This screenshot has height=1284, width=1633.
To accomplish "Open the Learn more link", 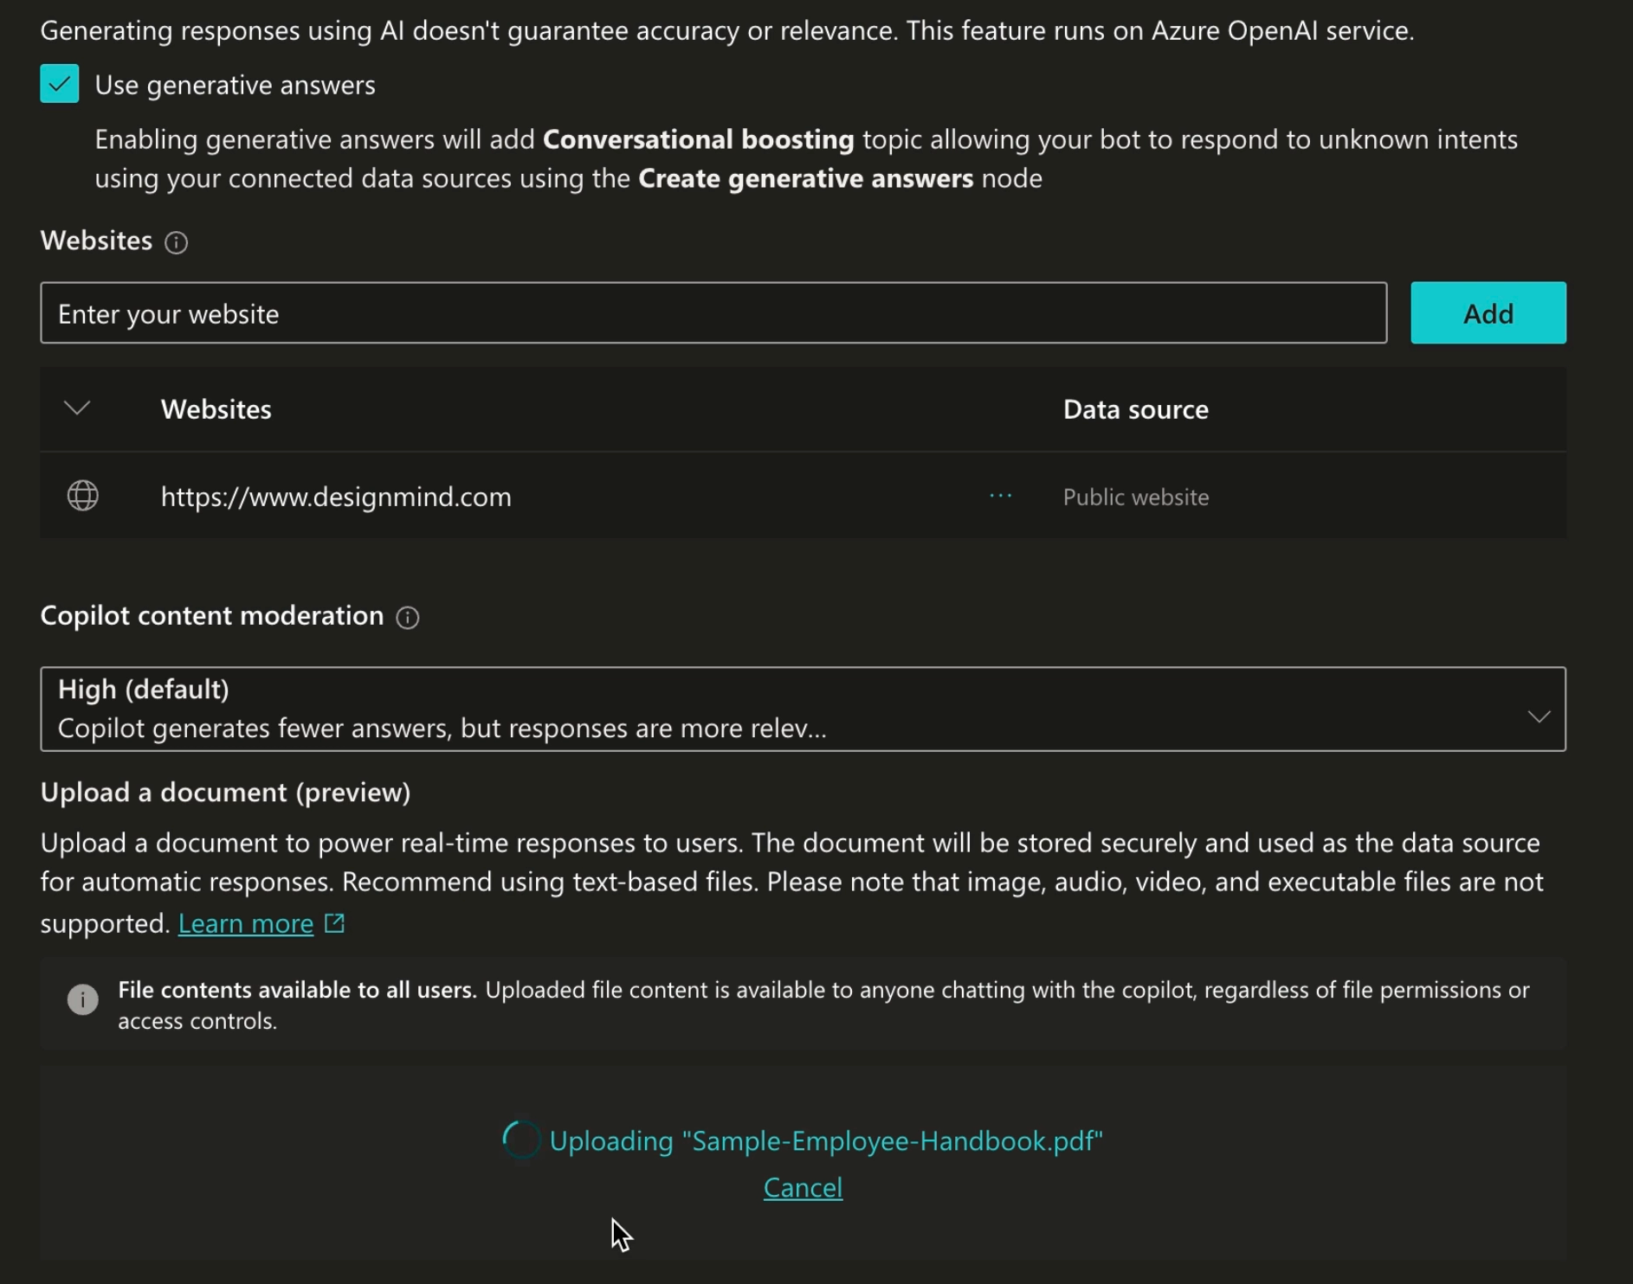I will pos(245,923).
